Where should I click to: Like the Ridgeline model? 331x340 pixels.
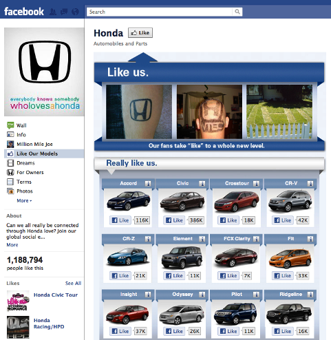pyautogui.click(x=283, y=331)
